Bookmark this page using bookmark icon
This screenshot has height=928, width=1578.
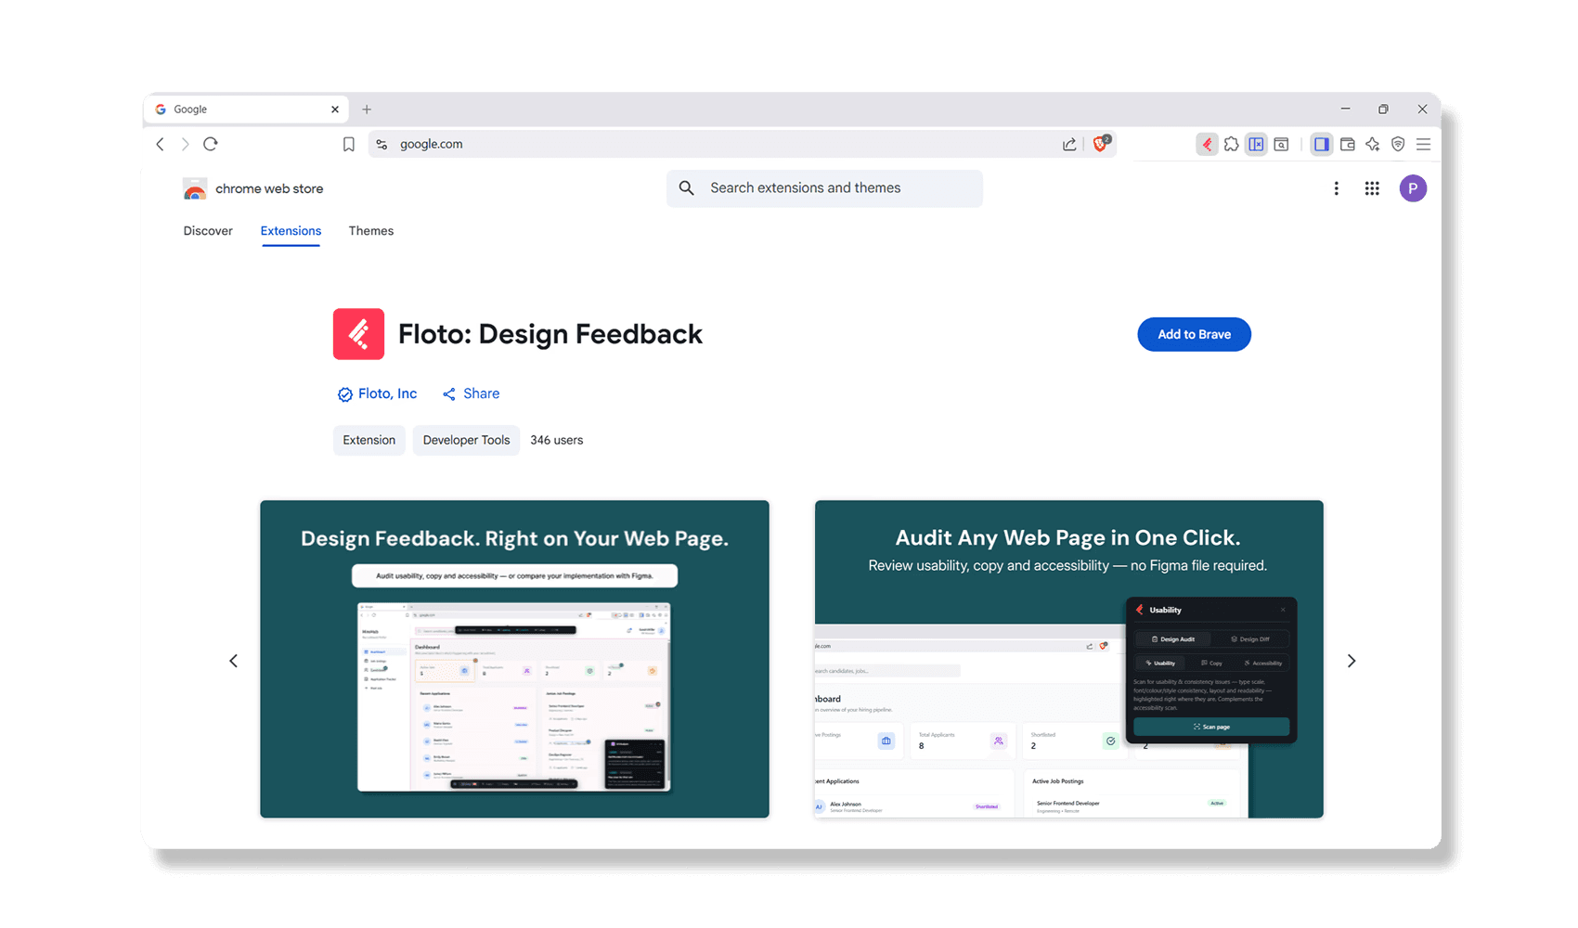pyautogui.click(x=349, y=144)
